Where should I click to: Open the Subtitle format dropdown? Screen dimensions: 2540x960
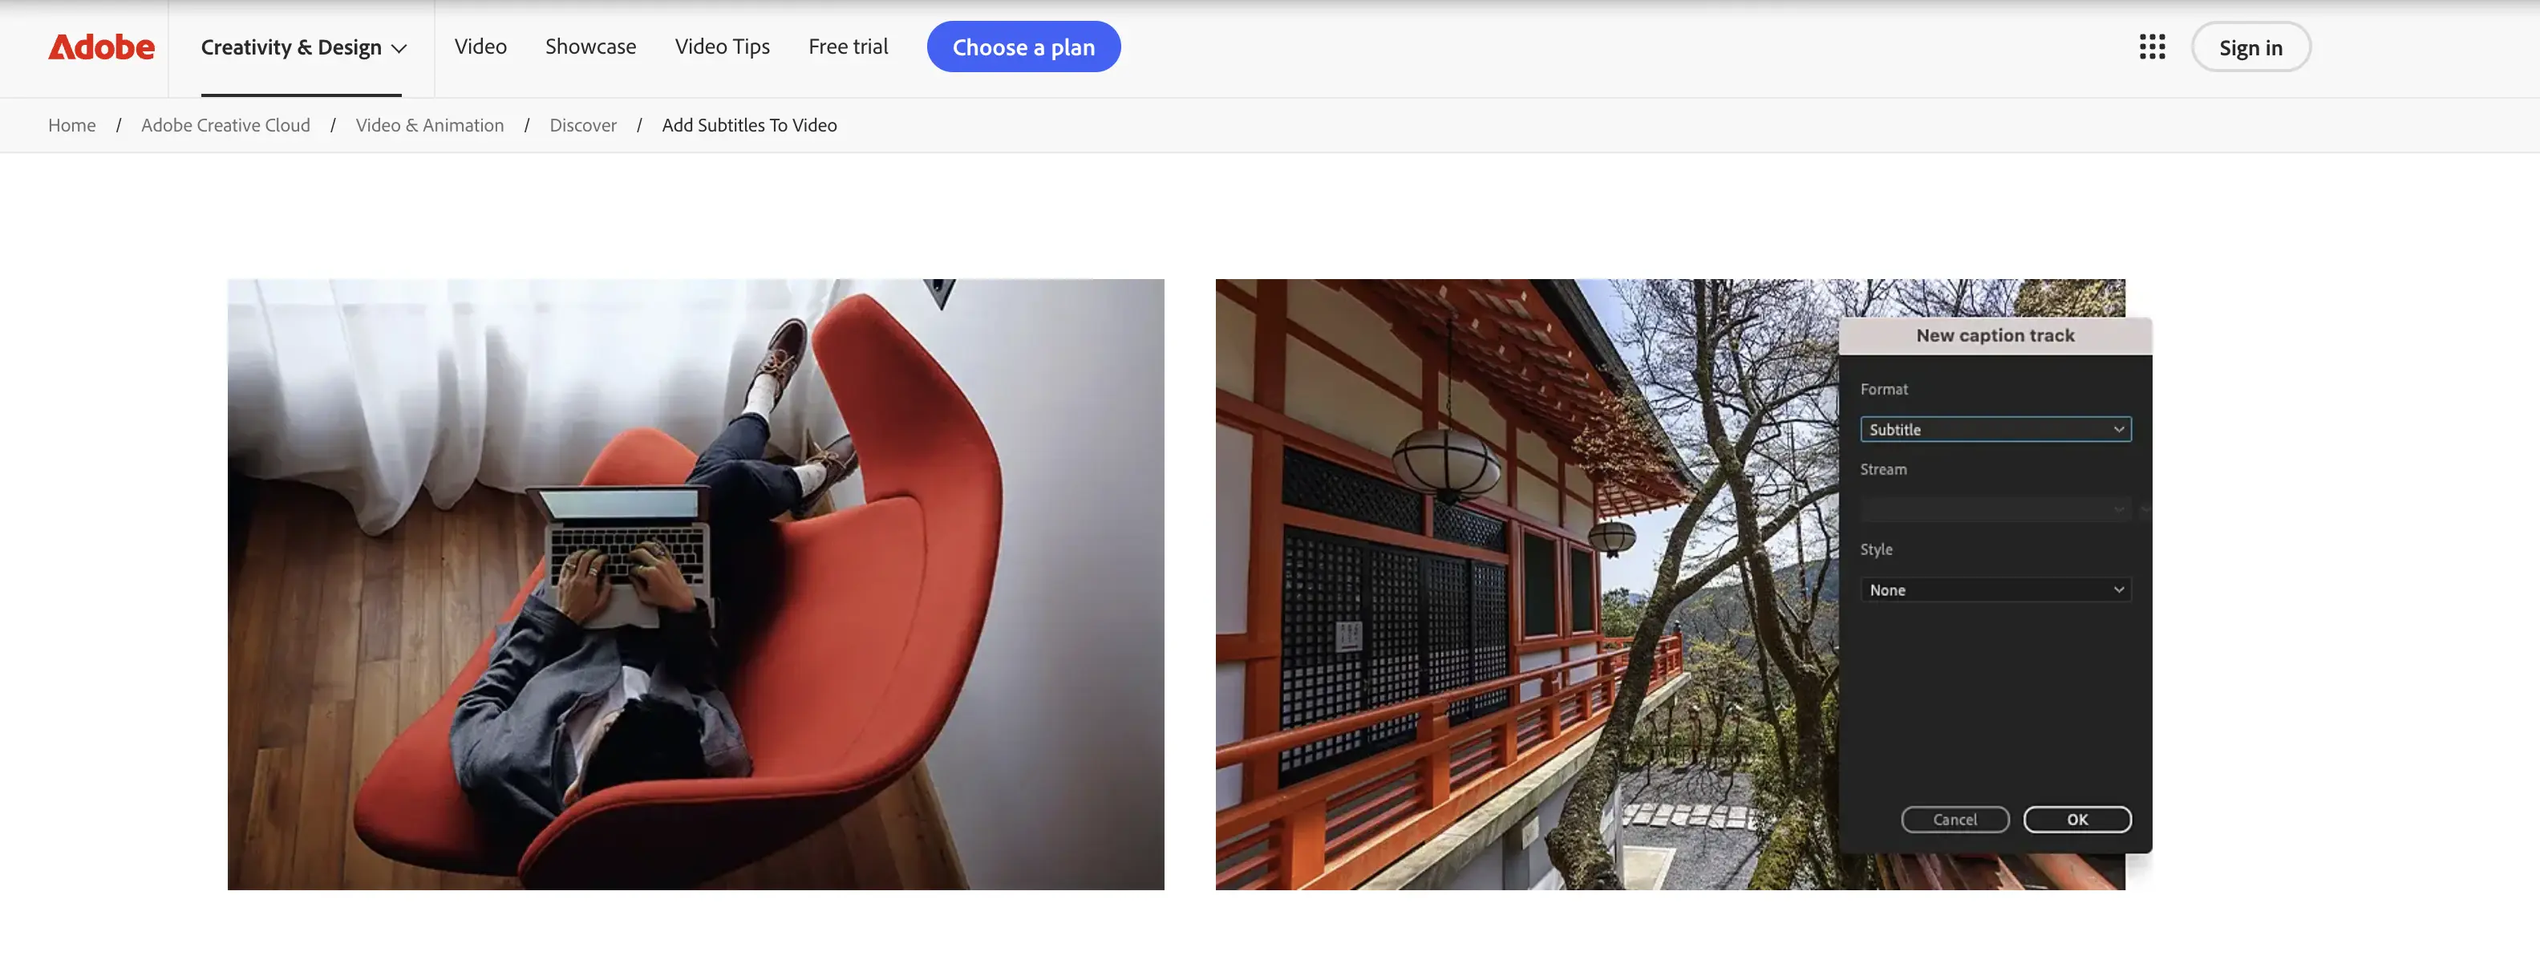point(1995,430)
